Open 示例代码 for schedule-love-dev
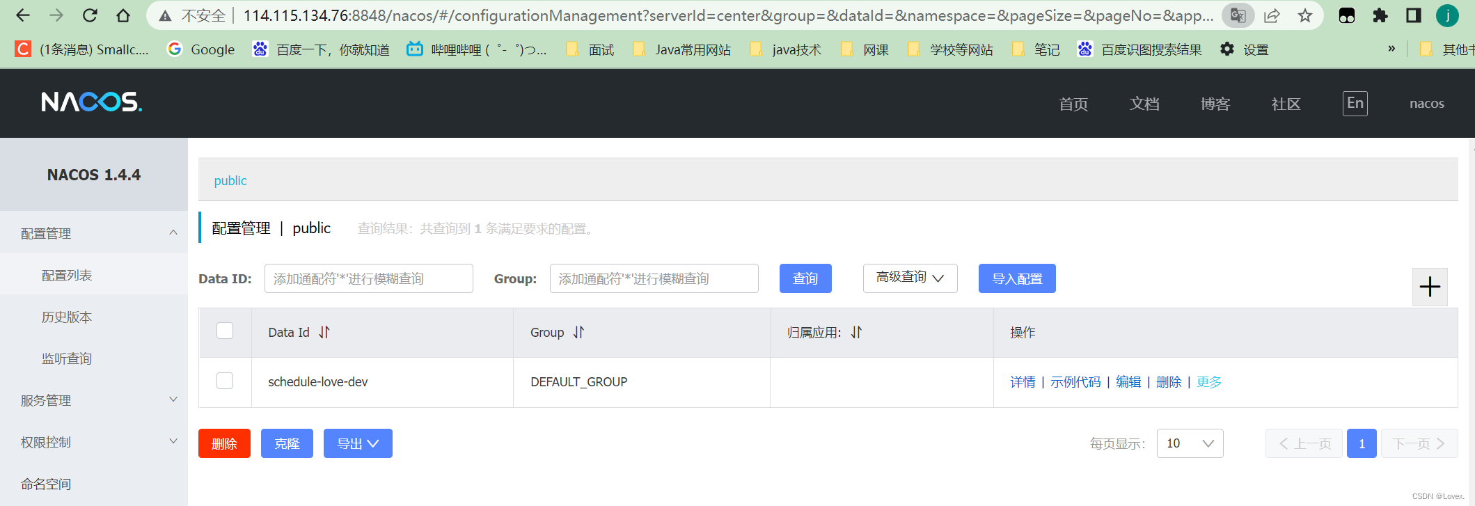The height and width of the screenshot is (506, 1475). pyautogui.click(x=1075, y=381)
